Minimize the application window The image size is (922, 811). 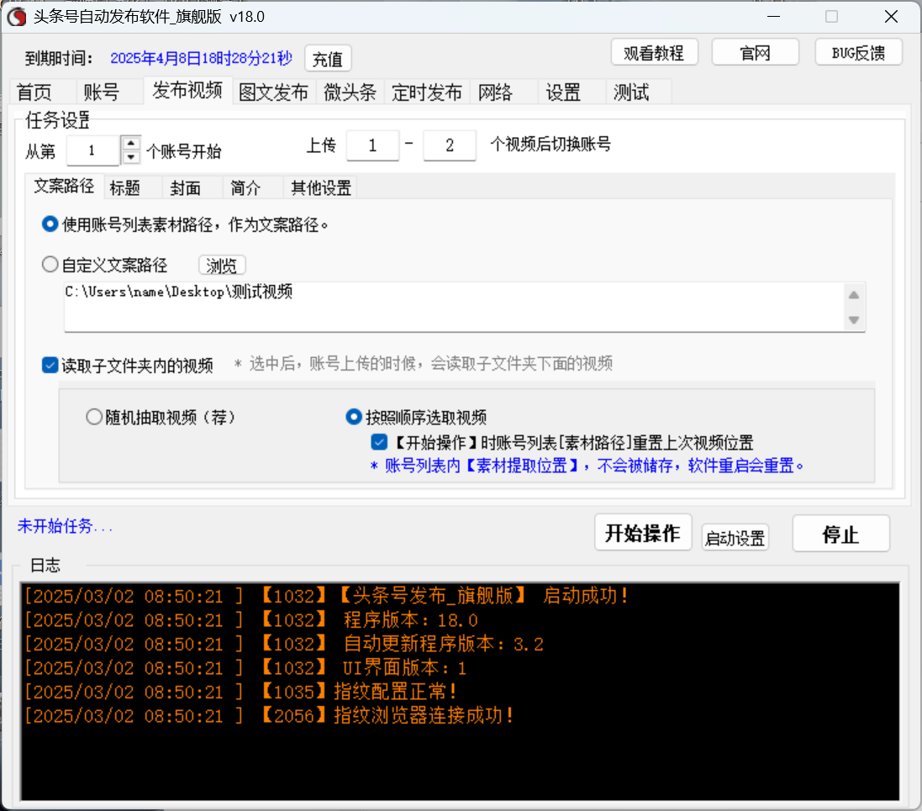[x=774, y=17]
